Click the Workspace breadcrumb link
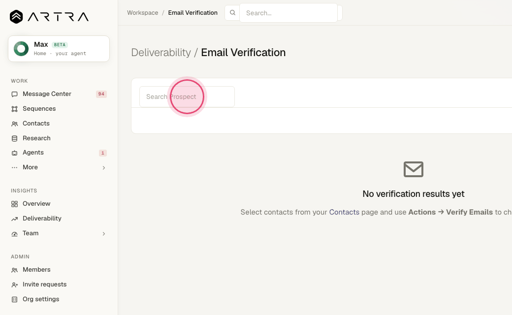Viewport: 512px width, 315px height. [143, 13]
